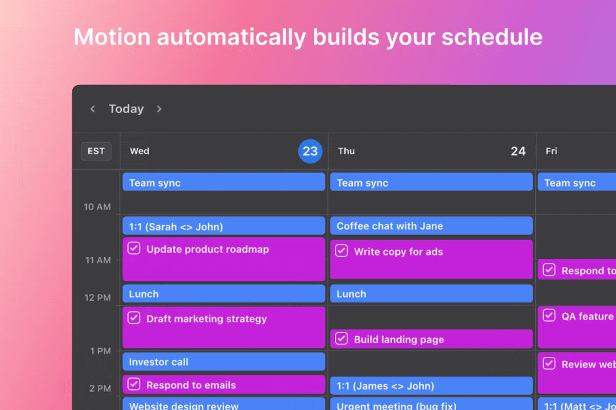Advance to next period using the right arrow

(159, 109)
